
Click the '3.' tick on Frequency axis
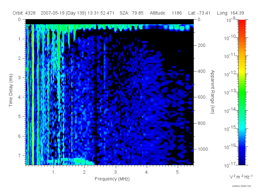click(x=116, y=172)
